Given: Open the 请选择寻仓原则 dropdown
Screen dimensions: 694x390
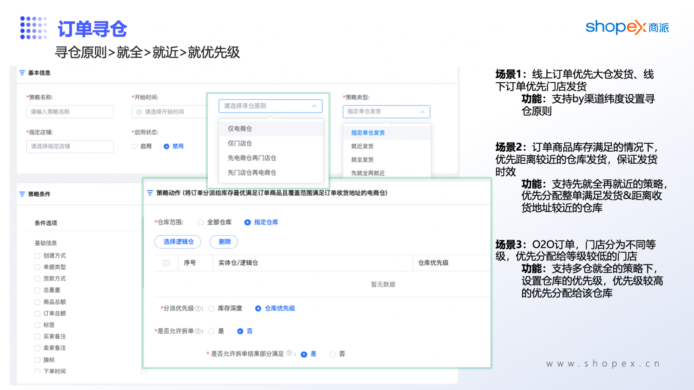Looking at the screenshot, I should tap(271, 106).
